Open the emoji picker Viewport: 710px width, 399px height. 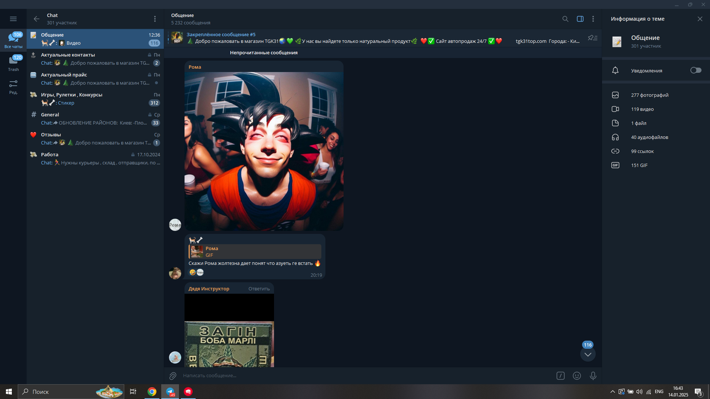point(577,376)
